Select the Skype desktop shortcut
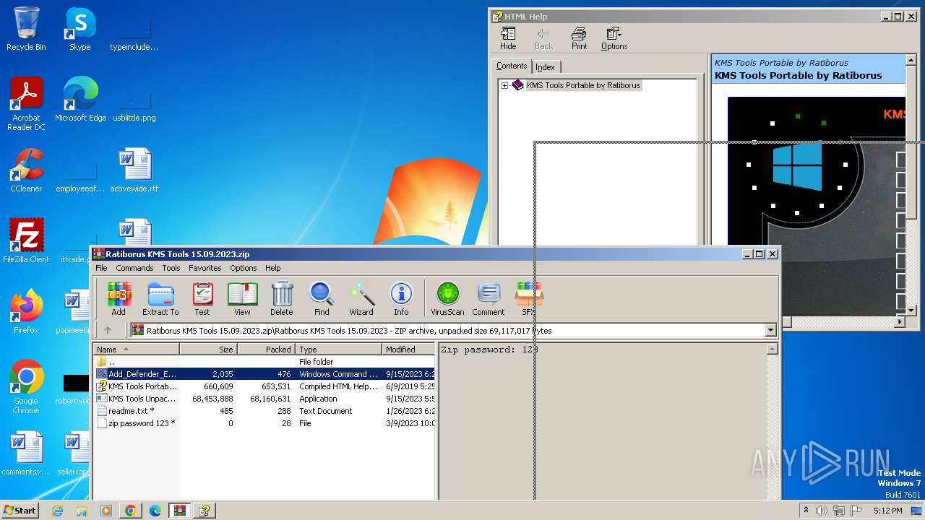The height and width of the screenshot is (520, 925). tap(80, 29)
